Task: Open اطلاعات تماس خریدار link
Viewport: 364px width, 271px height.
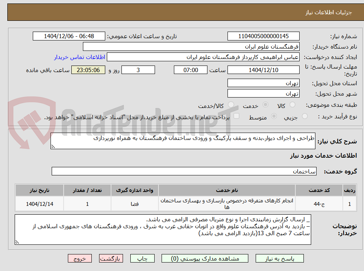Action: click(79, 57)
